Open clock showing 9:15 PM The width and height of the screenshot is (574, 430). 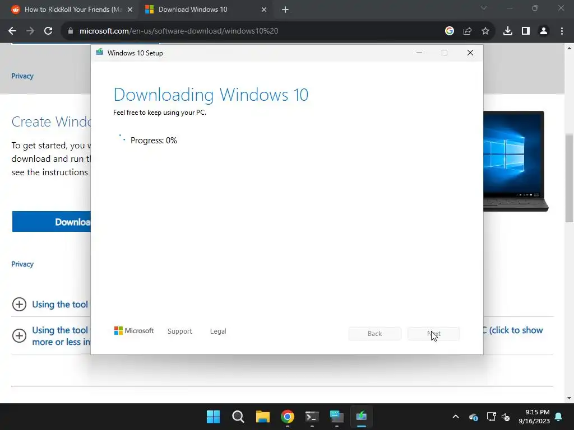pyautogui.click(x=534, y=417)
